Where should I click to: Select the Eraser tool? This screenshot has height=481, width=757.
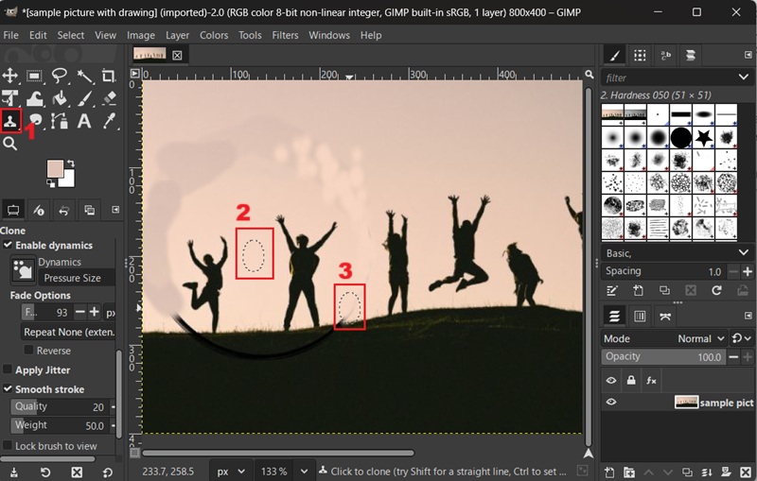coord(109,98)
